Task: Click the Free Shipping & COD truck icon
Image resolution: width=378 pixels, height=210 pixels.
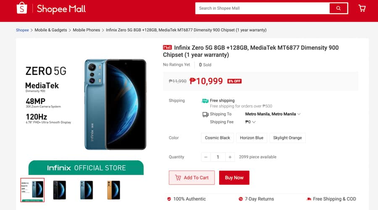Action: (x=309, y=199)
